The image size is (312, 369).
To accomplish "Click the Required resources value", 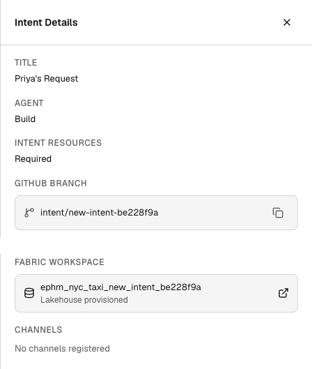I will 33,159.
